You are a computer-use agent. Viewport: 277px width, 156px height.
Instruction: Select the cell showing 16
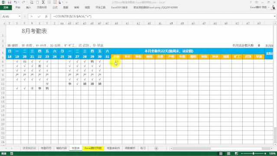click(117, 62)
